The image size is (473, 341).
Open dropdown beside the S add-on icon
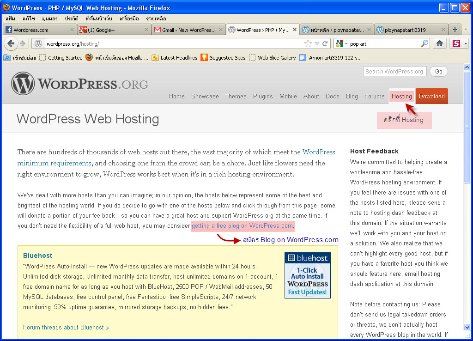pos(466,44)
